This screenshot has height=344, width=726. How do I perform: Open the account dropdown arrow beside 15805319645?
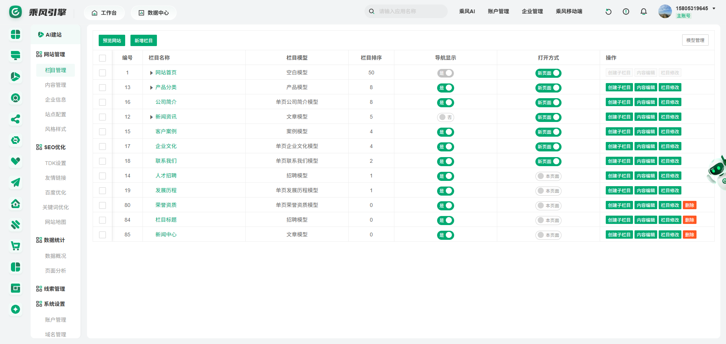pyautogui.click(x=714, y=8)
